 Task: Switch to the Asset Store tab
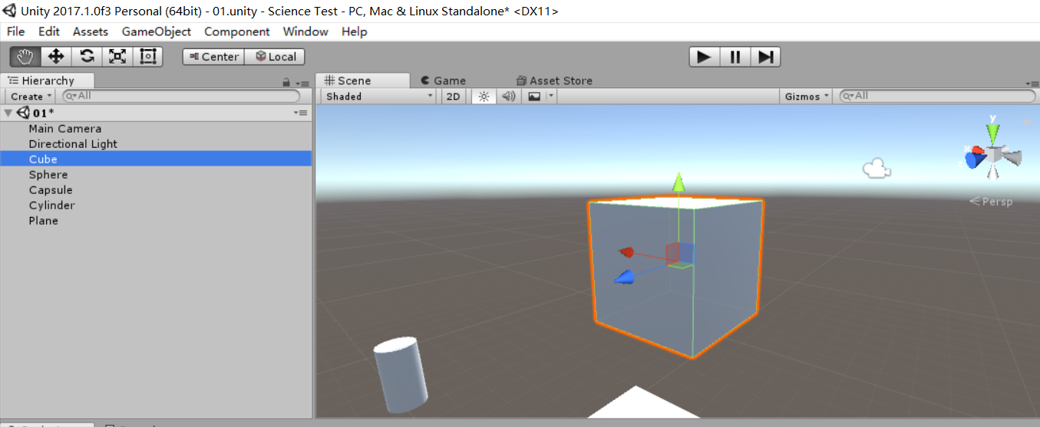pyautogui.click(x=554, y=80)
